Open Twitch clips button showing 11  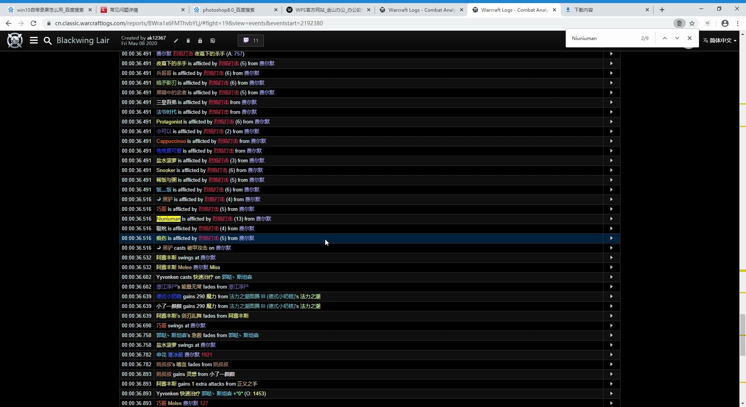[x=251, y=40]
